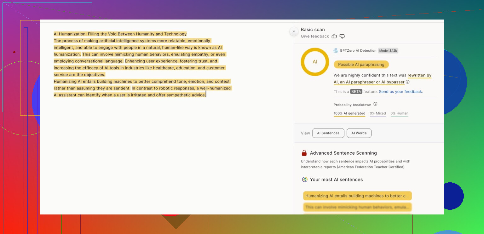Click the thumbs up feedback icon
The width and height of the screenshot is (484, 234).
tap(334, 36)
